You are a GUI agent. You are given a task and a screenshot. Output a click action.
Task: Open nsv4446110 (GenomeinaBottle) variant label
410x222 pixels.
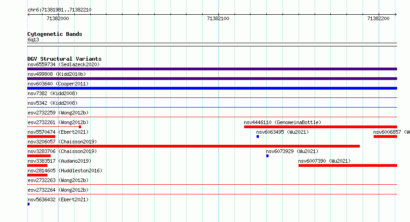point(282,122)
